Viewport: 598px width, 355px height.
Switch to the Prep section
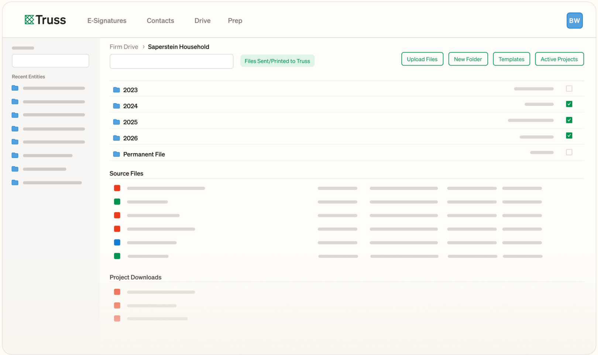coord(235,21)
